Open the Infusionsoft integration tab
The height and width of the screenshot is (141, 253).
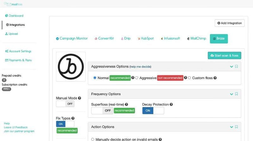click(170, 38)
